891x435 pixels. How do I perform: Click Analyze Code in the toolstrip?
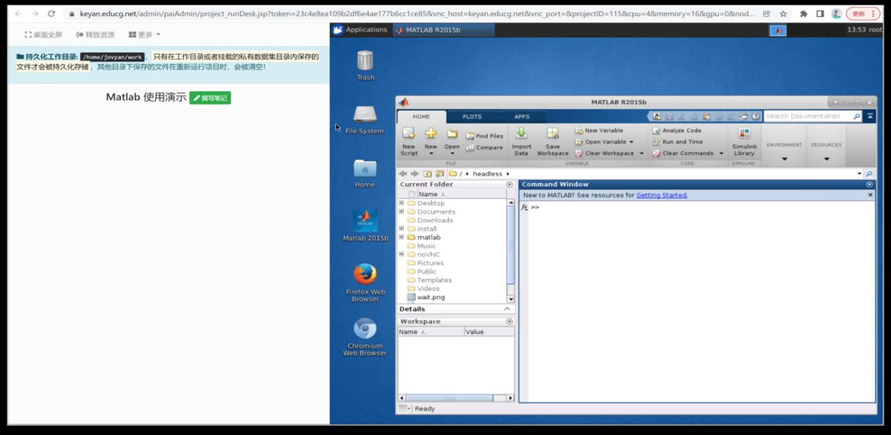tap(656, 130)
